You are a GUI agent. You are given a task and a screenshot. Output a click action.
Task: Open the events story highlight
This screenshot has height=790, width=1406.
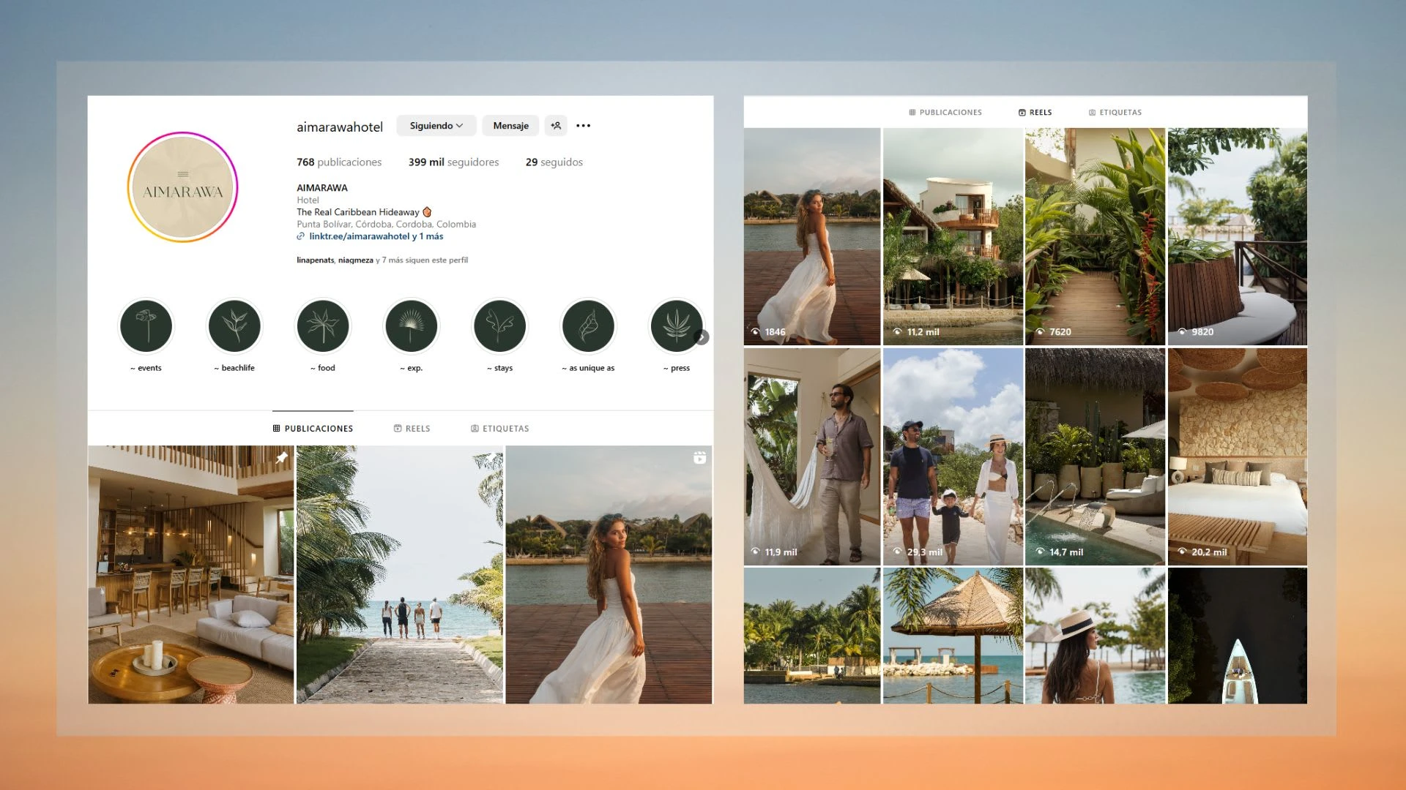[146, 326]
